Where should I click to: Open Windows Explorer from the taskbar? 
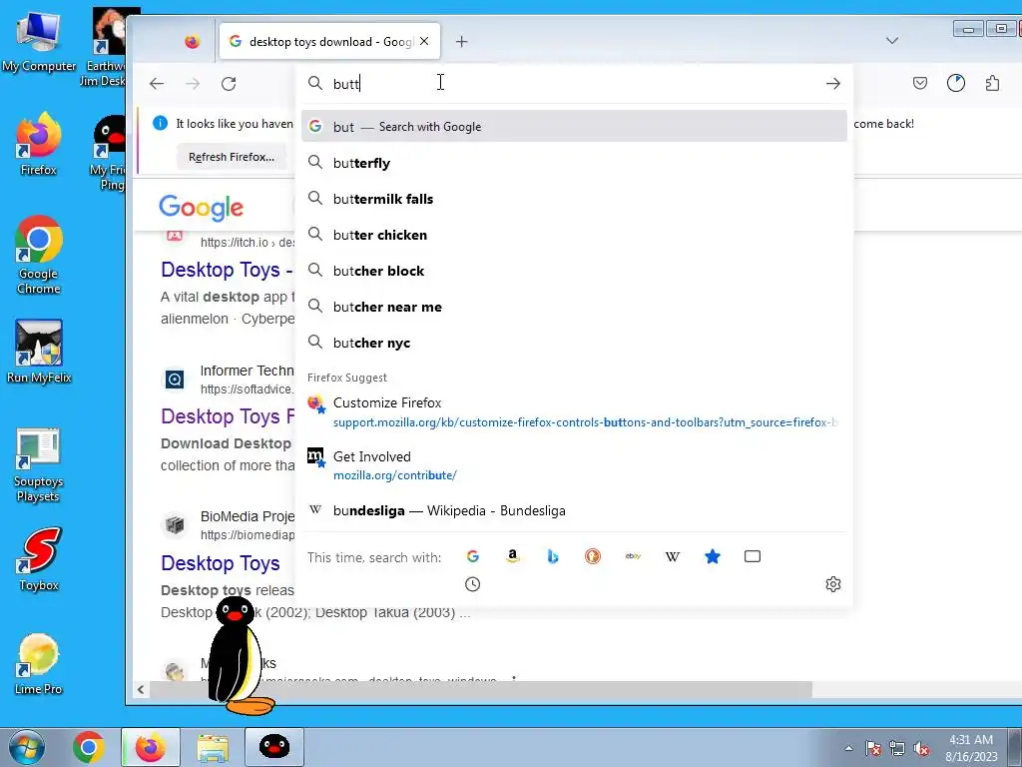tap(213, 747)
